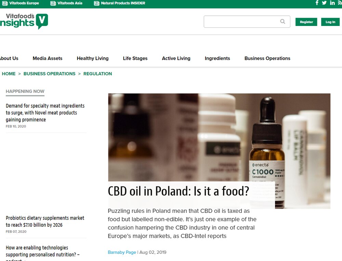
Task: Click the Vitafoods Insights logo
Action: pos(24,21)
